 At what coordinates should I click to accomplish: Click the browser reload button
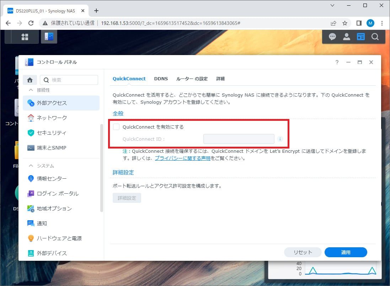click(31, 23)
